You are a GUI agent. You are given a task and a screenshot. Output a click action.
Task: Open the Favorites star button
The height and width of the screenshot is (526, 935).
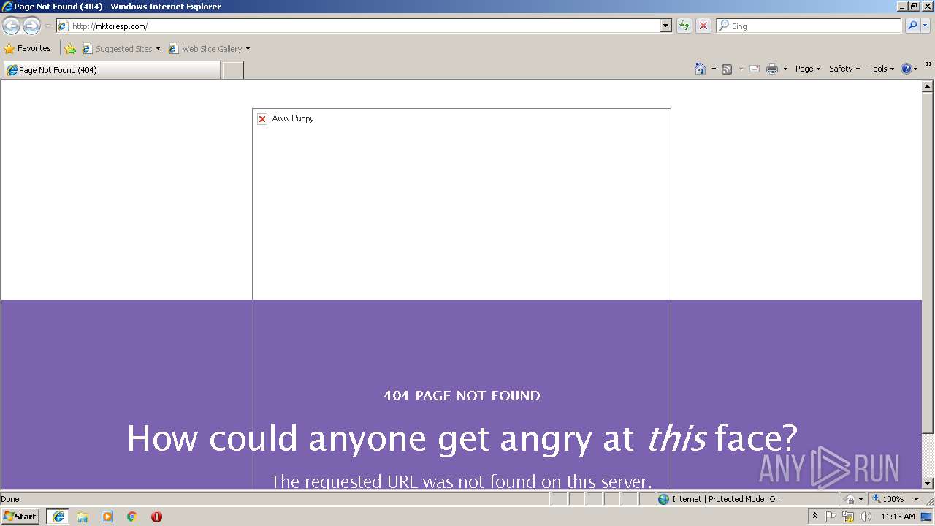[x=28, y=48]
